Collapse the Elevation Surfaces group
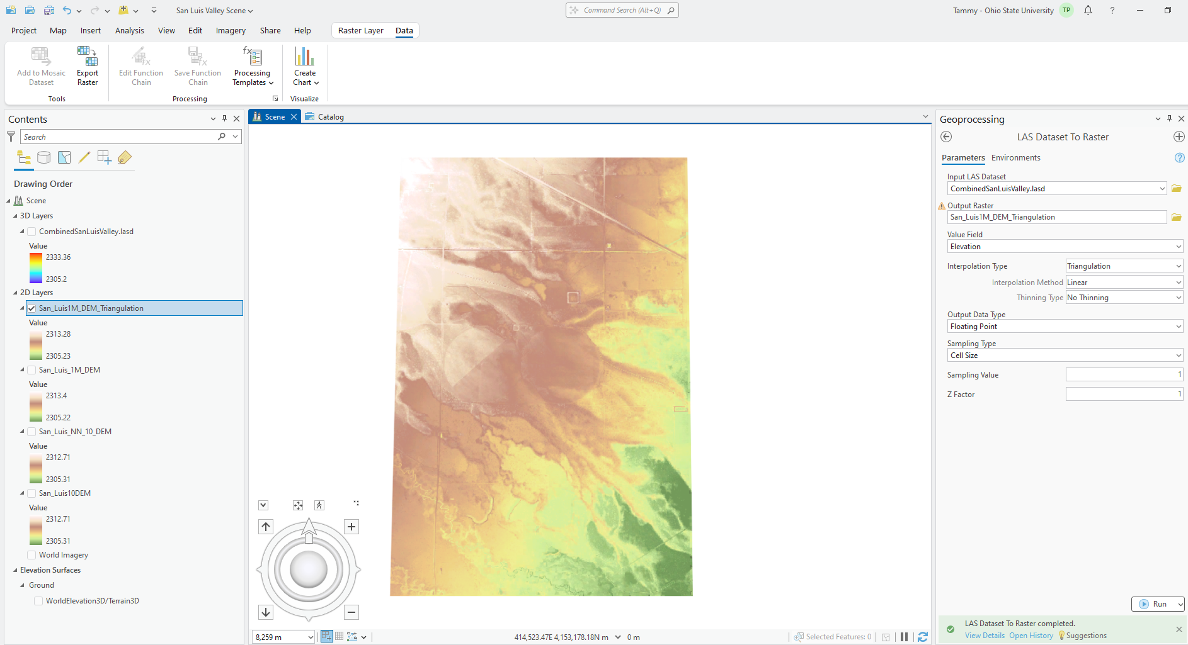Image resolution: width=1188 pixels, height=645 pixels. click(16, 570)
